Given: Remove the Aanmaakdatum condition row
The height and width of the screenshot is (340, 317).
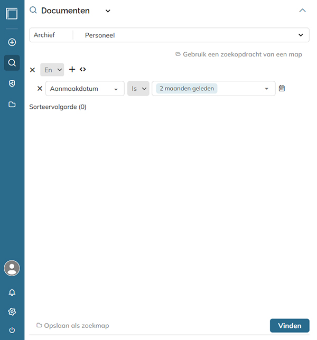Looking at the screenshot, I should coord(40,88).
